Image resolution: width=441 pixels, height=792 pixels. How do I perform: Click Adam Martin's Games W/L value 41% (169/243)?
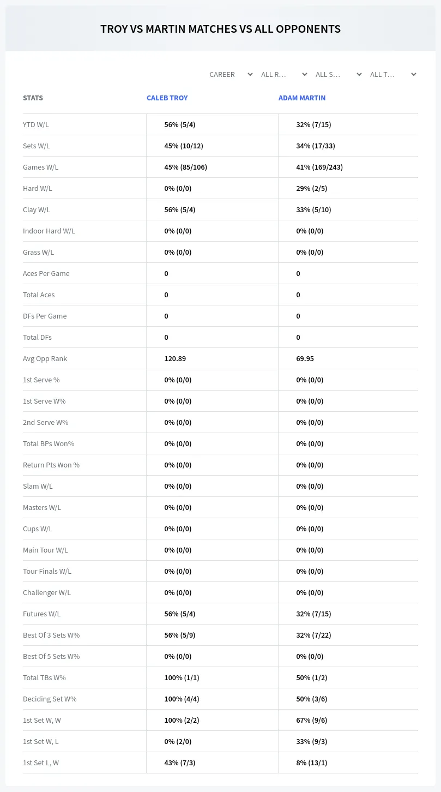(319, 167)
